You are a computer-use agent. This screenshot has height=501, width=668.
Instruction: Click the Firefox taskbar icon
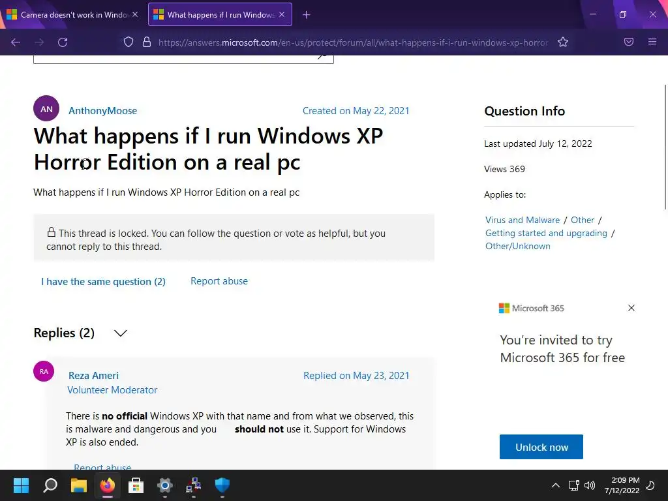[x=108, y=485]
